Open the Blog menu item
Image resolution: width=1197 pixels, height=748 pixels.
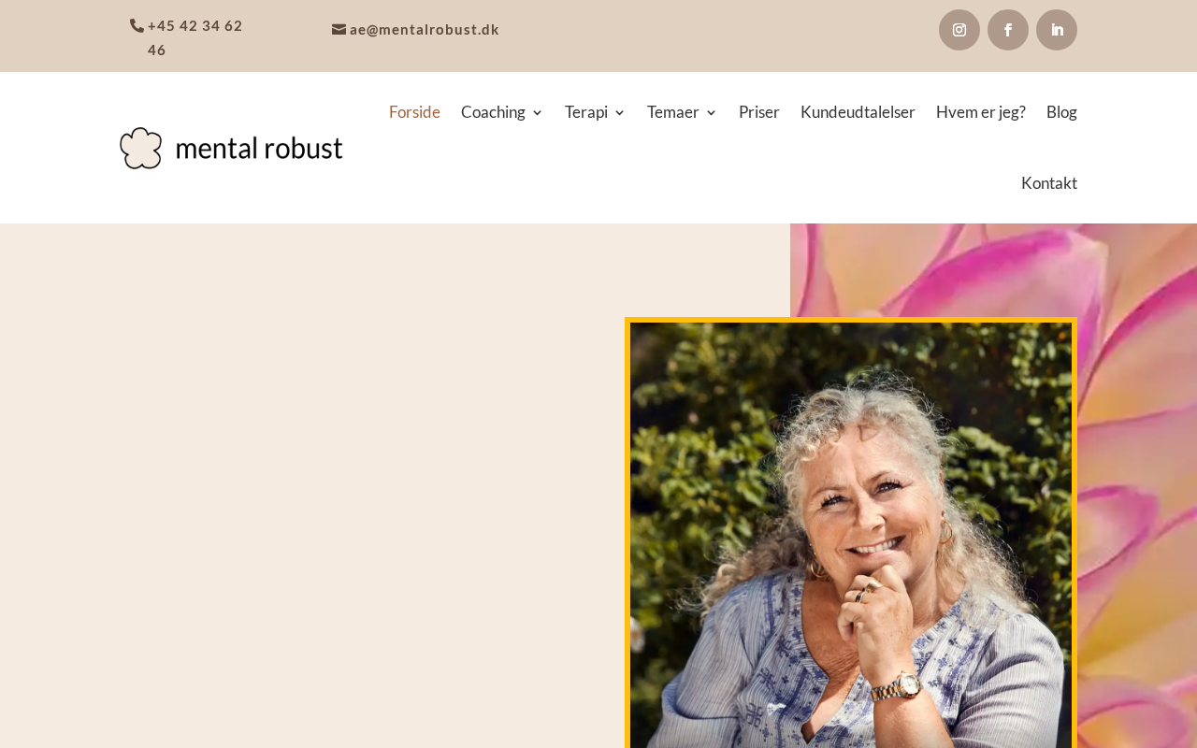(1061, 112)
